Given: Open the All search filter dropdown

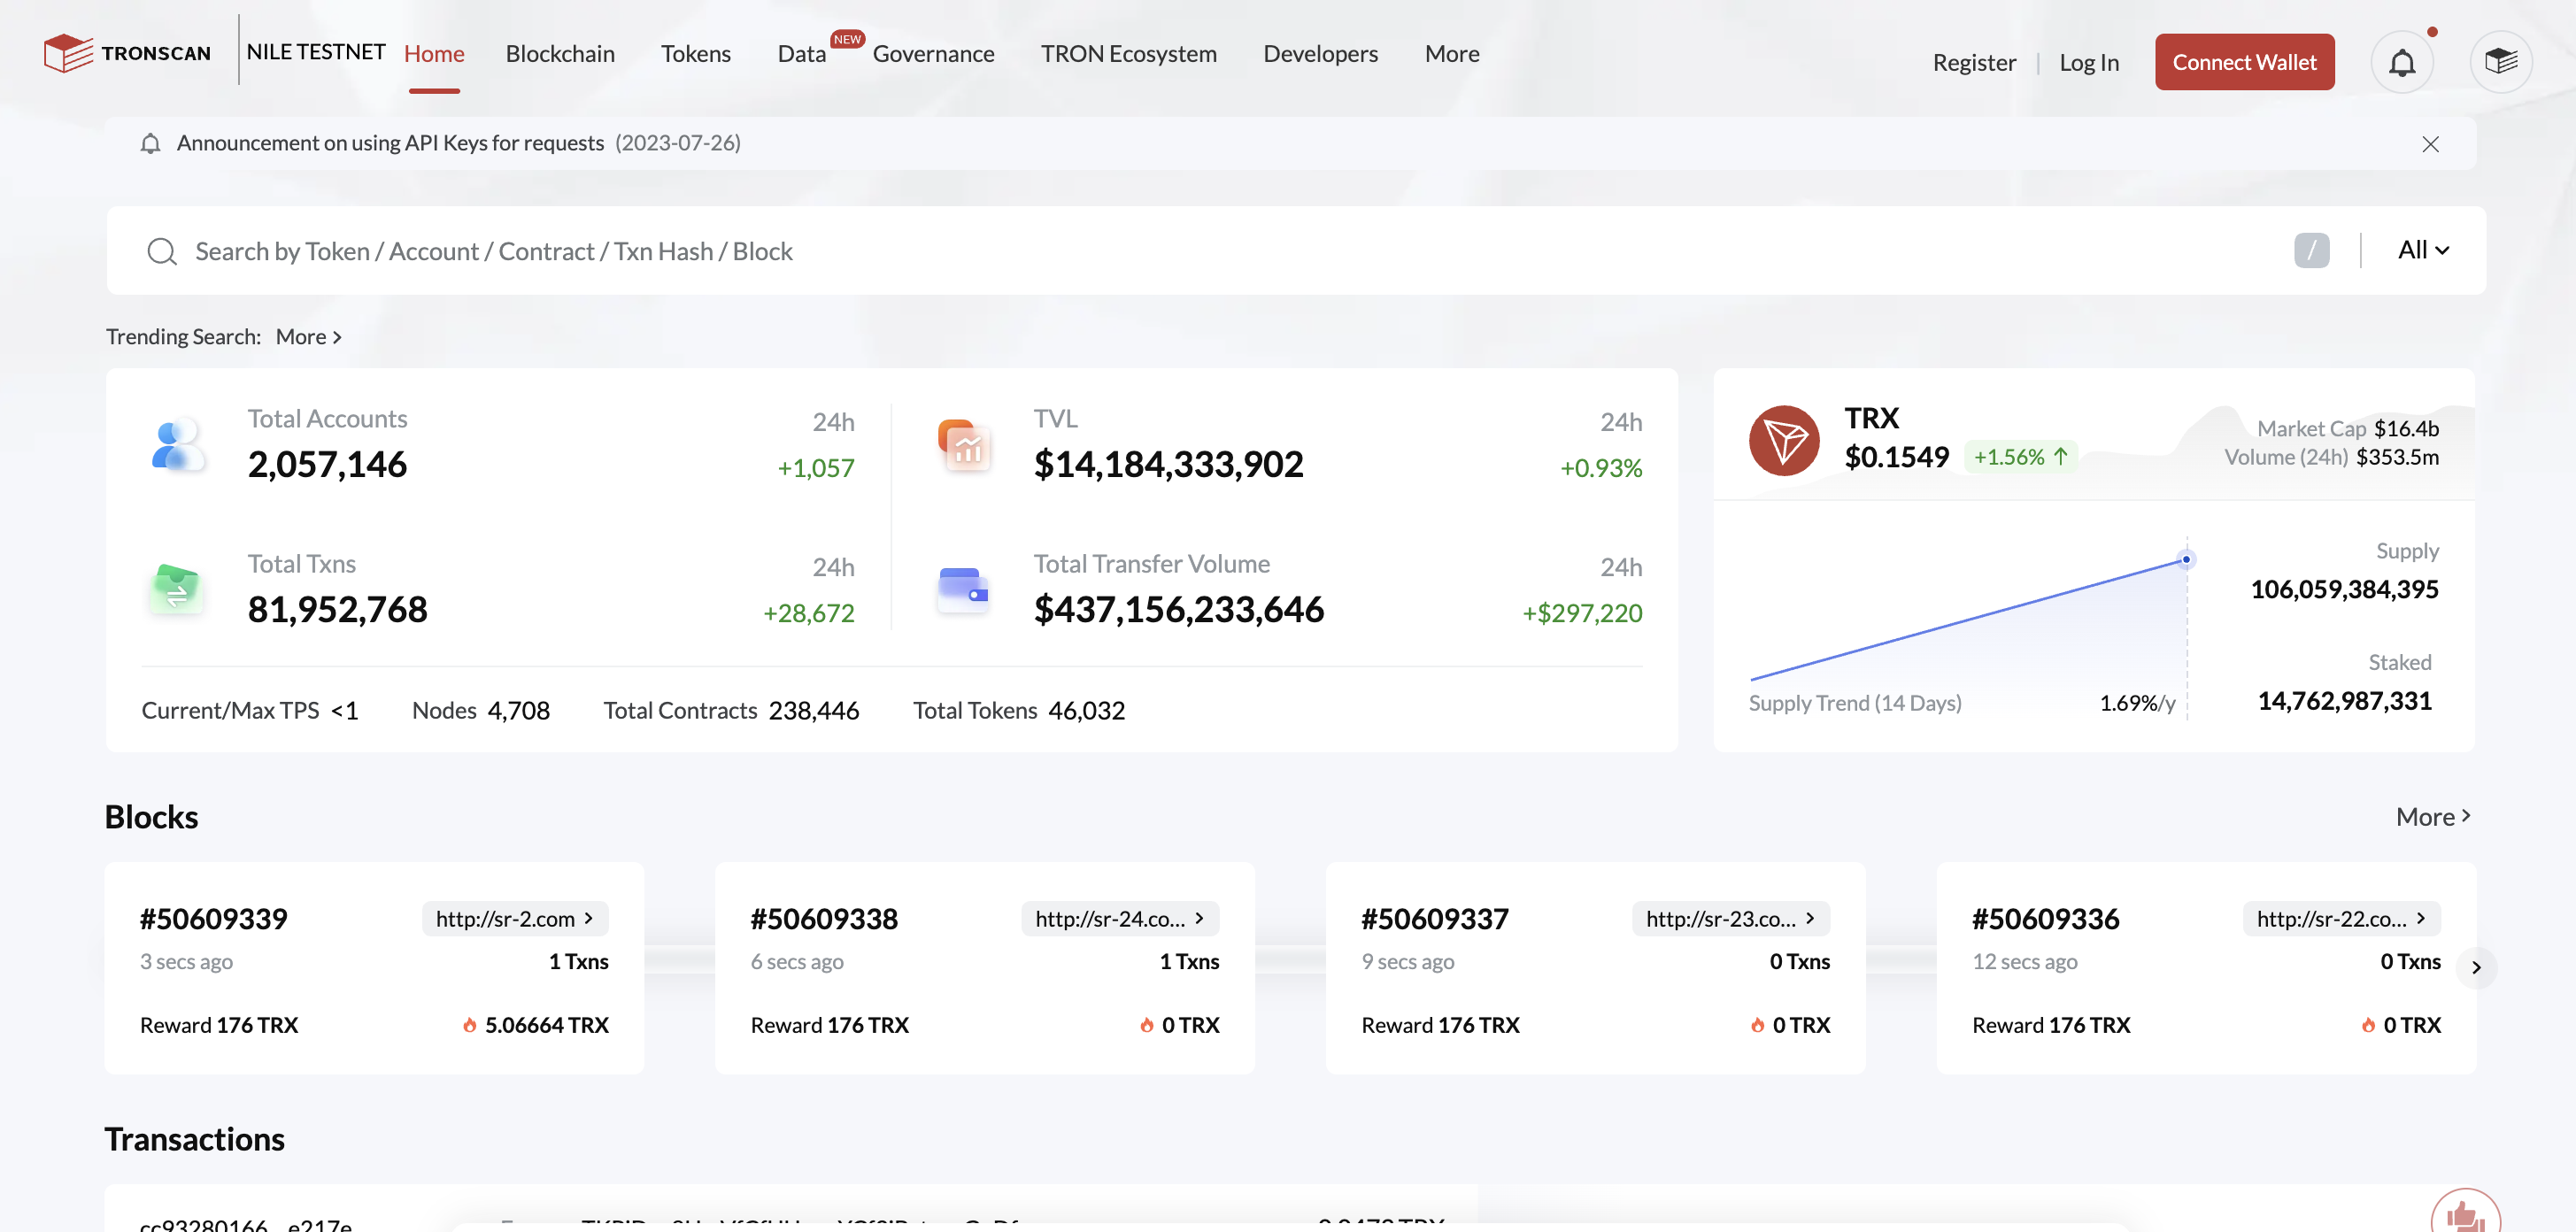Looking at the screenshot, I should tap(2423, 250).
